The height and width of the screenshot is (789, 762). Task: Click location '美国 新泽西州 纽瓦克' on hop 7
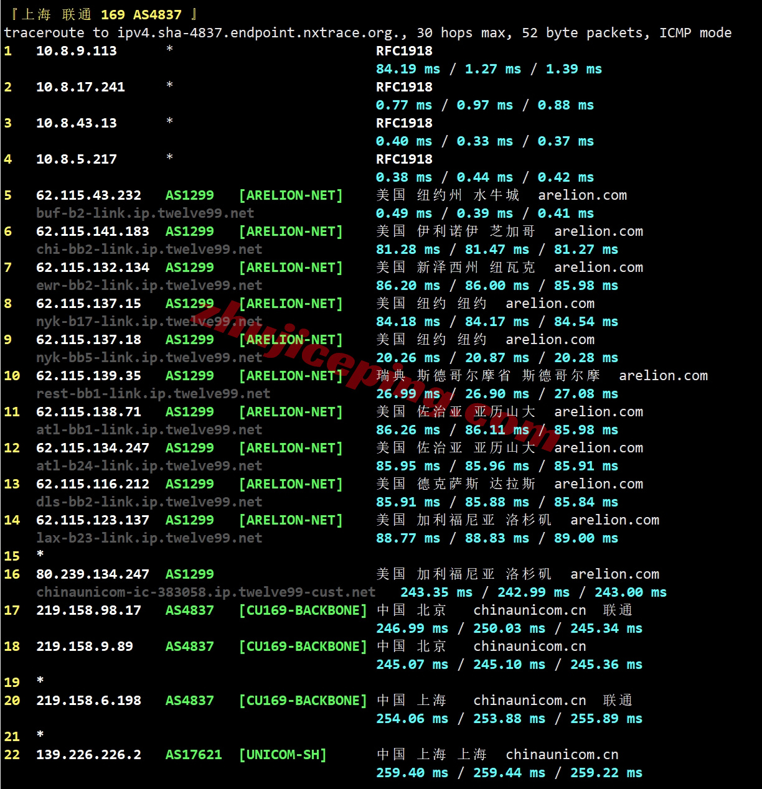pos(456,268)
